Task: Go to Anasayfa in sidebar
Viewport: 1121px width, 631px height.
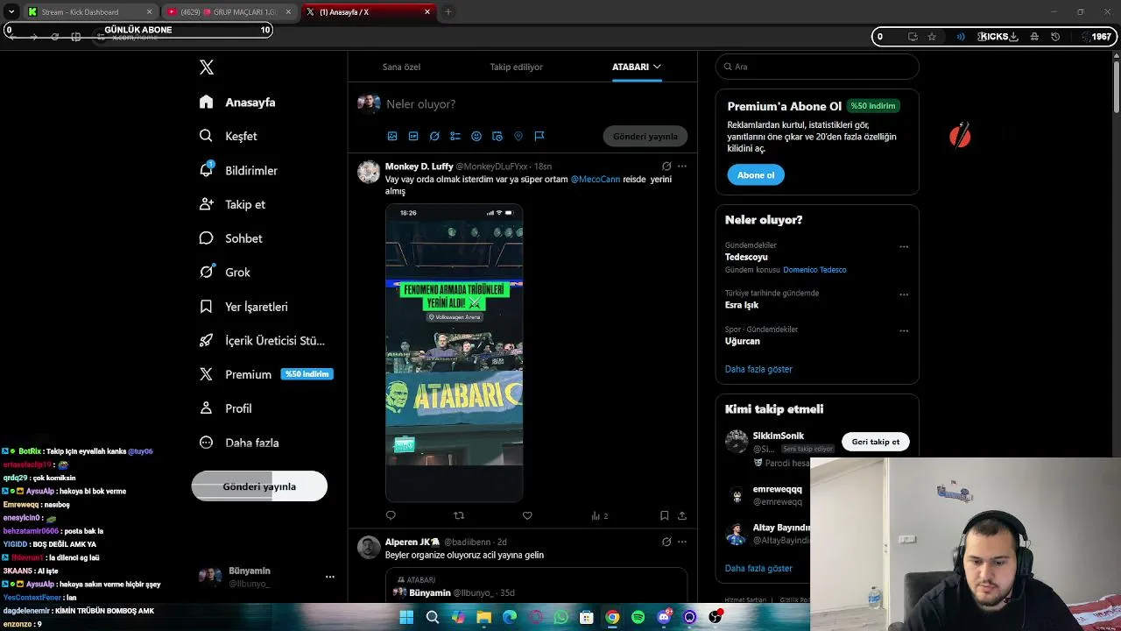Action: pos(237,103)
